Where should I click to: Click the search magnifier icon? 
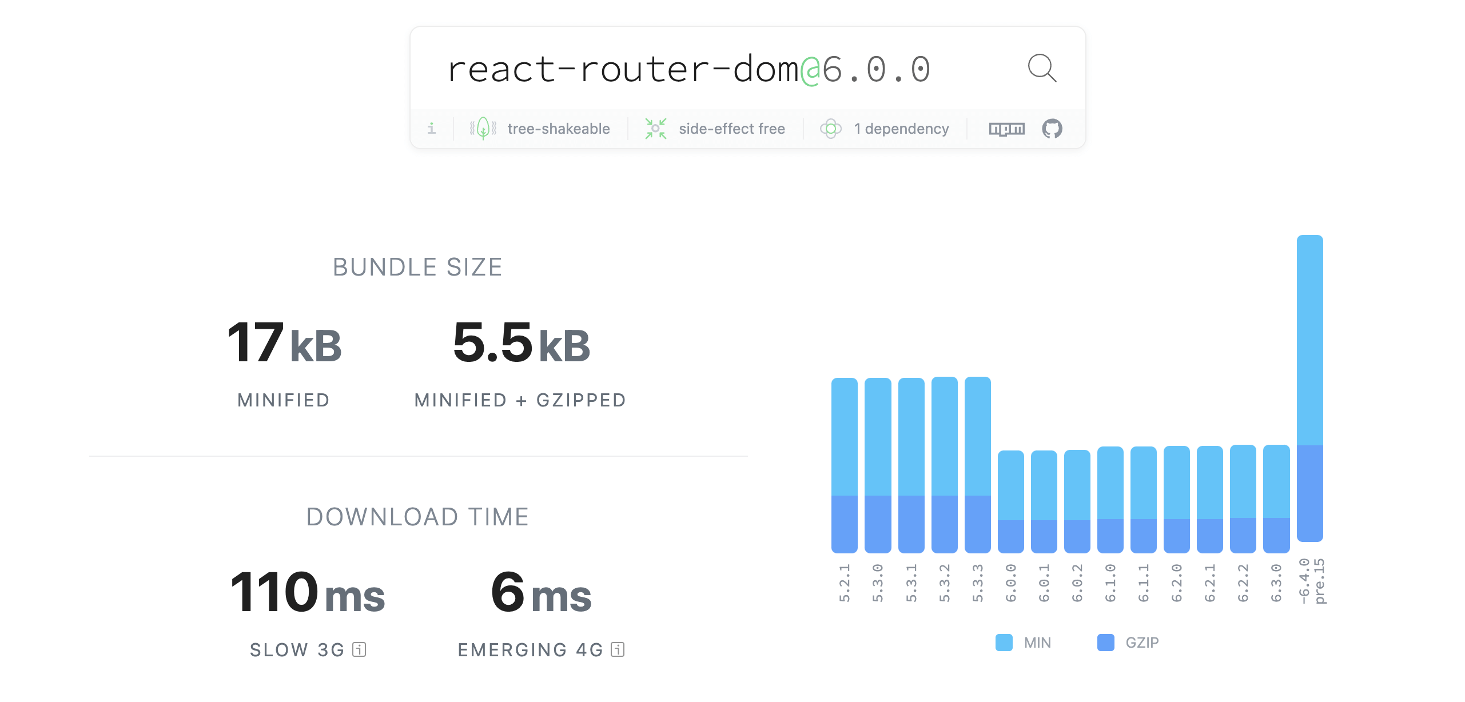pos(1041,69)
